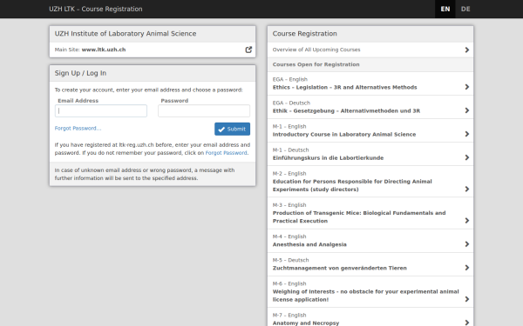The image size is (523, 326).
Task: Select the Weighing of Interests course title
Action: pos(365,296)
